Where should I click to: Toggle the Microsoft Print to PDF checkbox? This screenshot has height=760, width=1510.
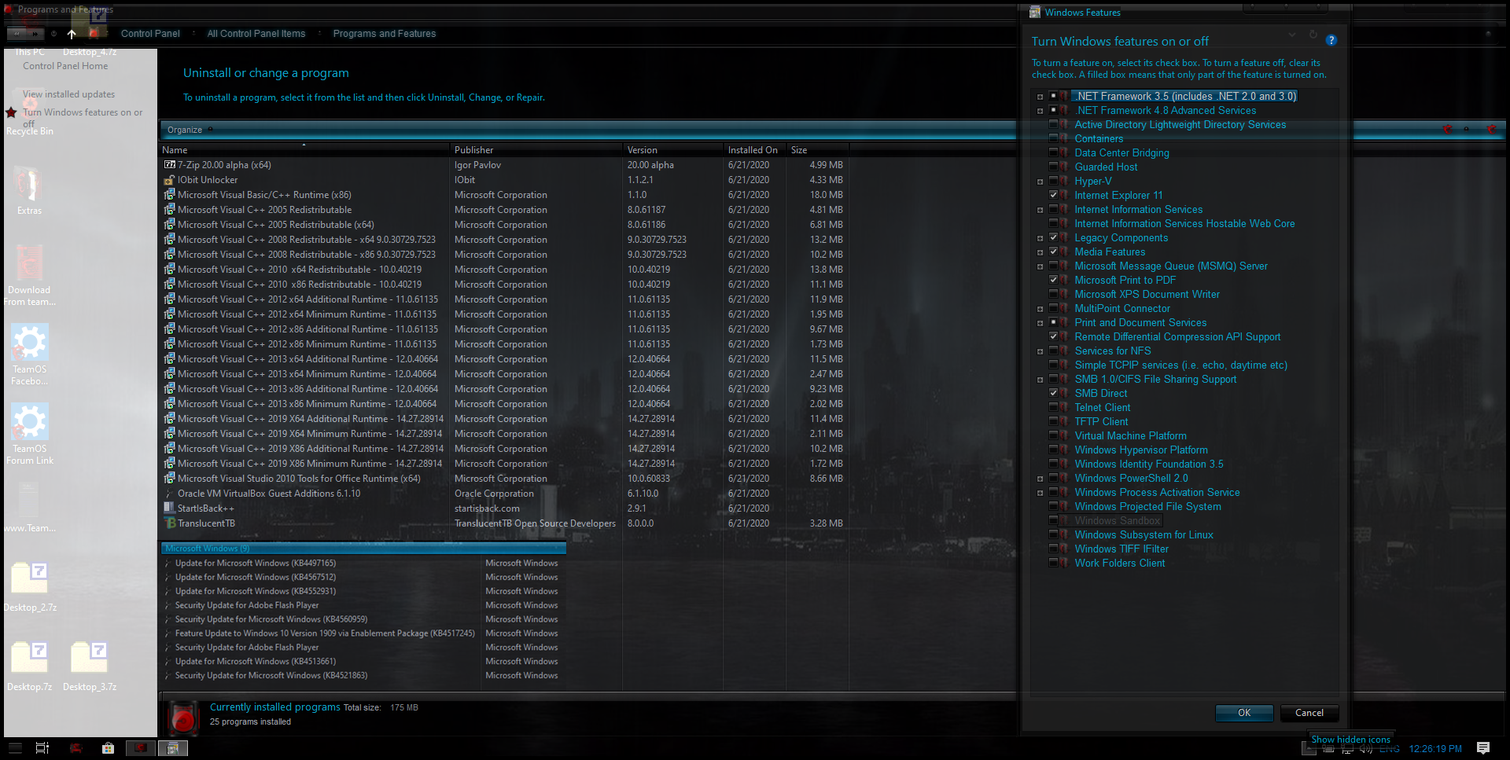click(x=1053, y=281)
